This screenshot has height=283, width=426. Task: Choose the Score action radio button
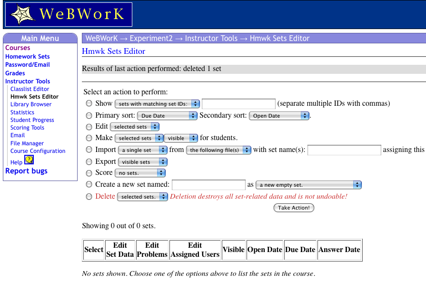[x=89, y=173]
